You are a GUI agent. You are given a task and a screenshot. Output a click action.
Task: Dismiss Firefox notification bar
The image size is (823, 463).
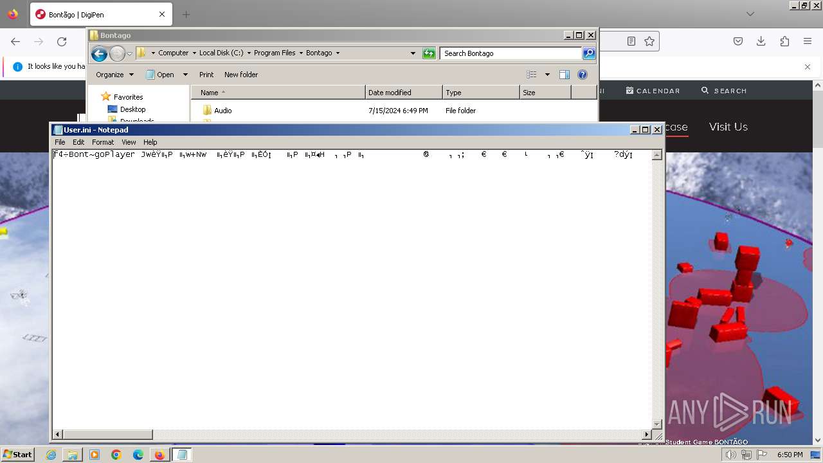tap(808, 66)
